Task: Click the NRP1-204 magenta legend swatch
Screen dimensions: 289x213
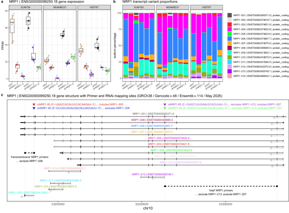Action: pos(230,29)
